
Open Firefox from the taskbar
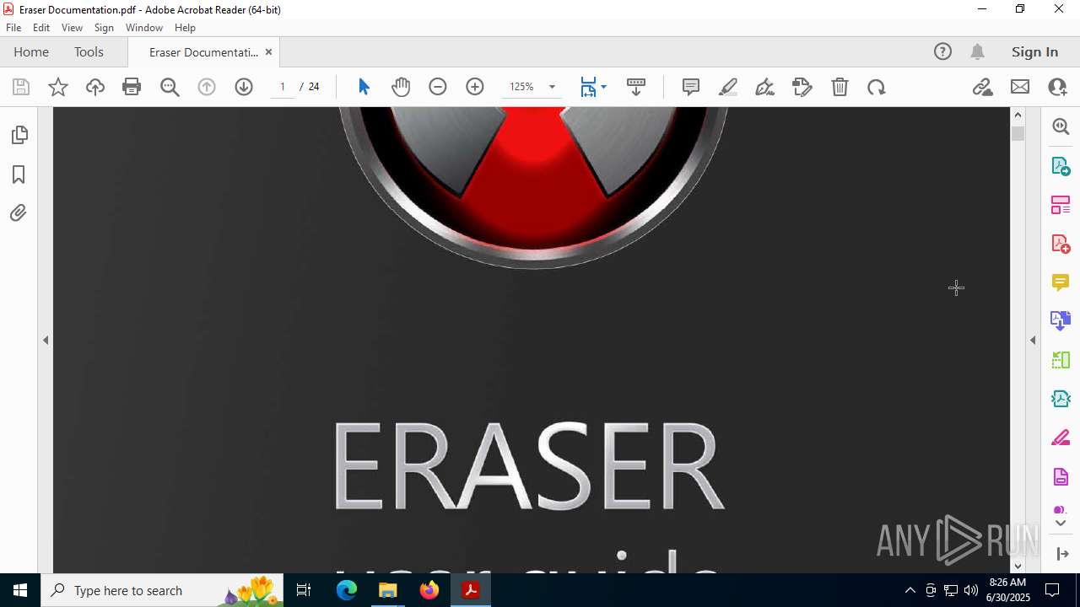pos(429,590)
